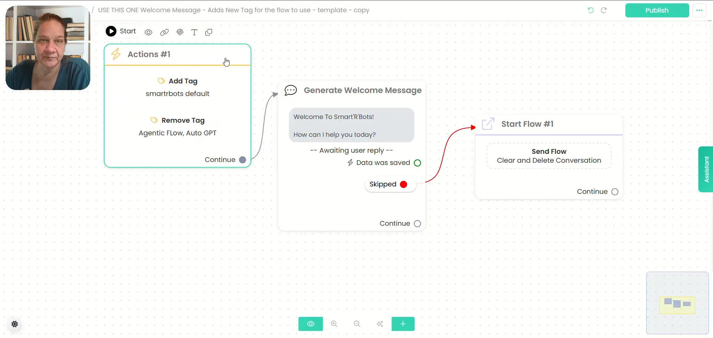Select '-- Awaiting user reply --' text
713x338 pixels.
click(351, 150)
